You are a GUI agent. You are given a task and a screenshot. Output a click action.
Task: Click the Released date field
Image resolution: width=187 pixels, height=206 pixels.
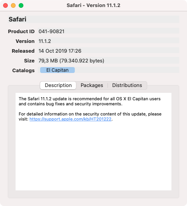tap(108, 51)
